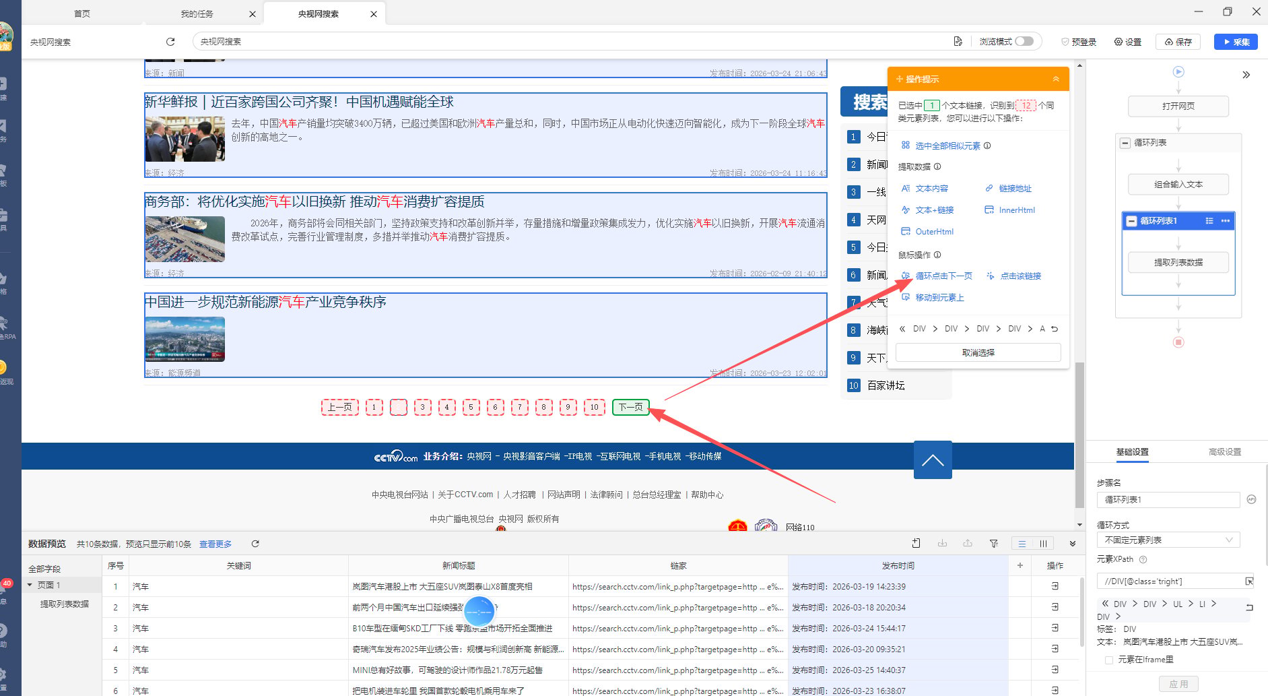
Task: Go to page 5 in webpage pagination
Action: pos(471,407)
